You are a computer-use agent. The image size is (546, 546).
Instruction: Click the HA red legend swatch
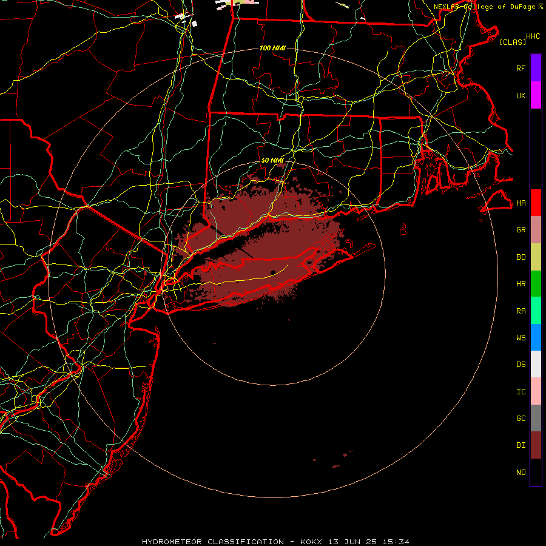pyautogui.click(x=536, y=203)
